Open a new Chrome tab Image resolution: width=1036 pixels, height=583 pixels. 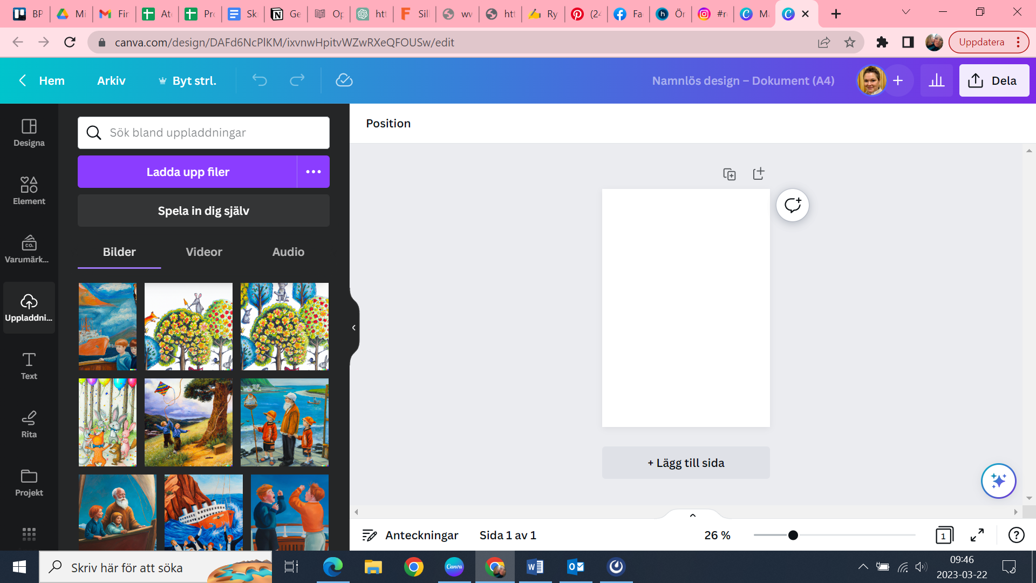pos(836,14)
